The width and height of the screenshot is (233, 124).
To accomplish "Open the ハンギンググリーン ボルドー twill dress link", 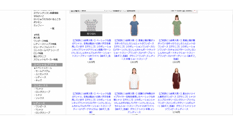I will click(x=176, y=101).
